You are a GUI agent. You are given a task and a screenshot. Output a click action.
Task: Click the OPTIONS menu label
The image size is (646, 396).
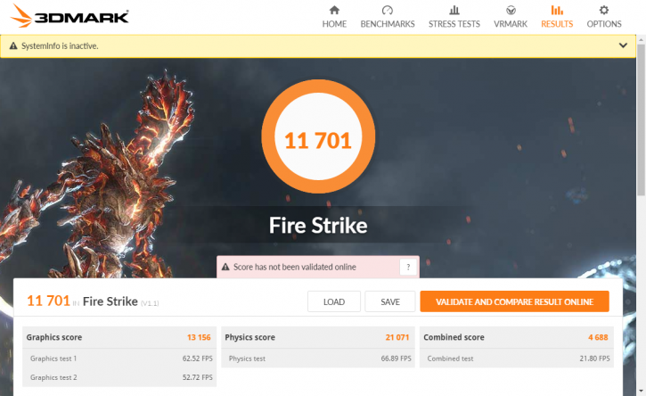point(604,24)
